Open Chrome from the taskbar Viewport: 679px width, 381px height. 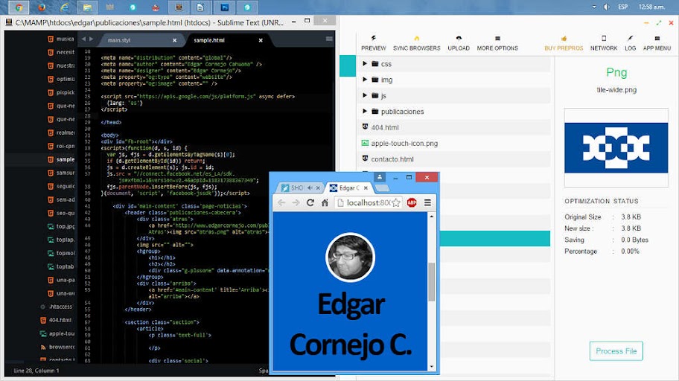pyautogui.click(x=19, y=7)
